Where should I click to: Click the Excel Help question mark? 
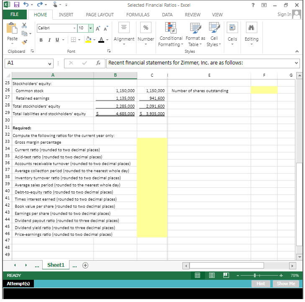pyautogui.click(x=253, y=5)
